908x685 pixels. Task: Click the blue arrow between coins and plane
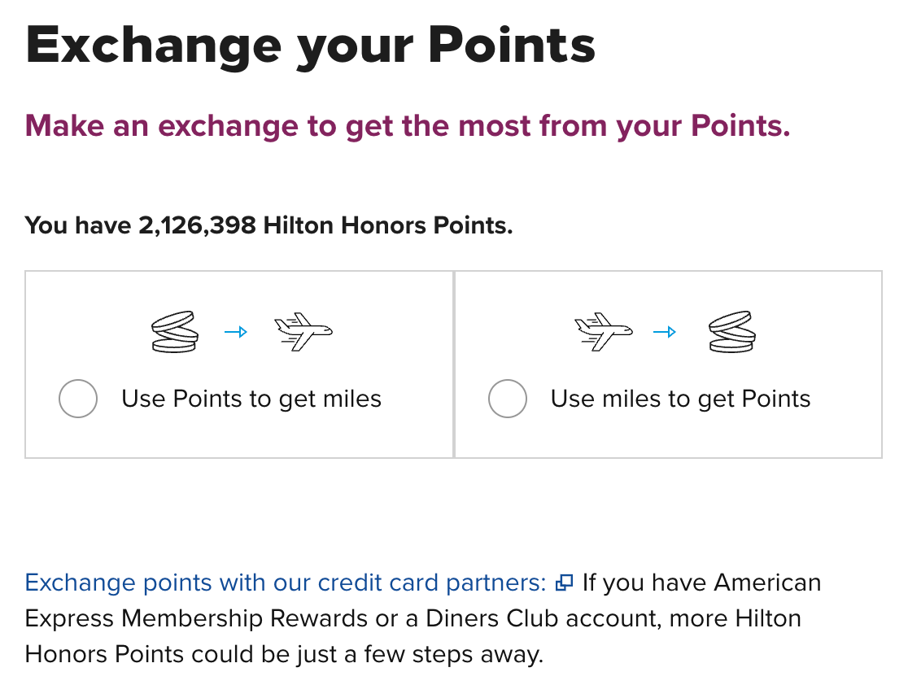tap(237, 331)
